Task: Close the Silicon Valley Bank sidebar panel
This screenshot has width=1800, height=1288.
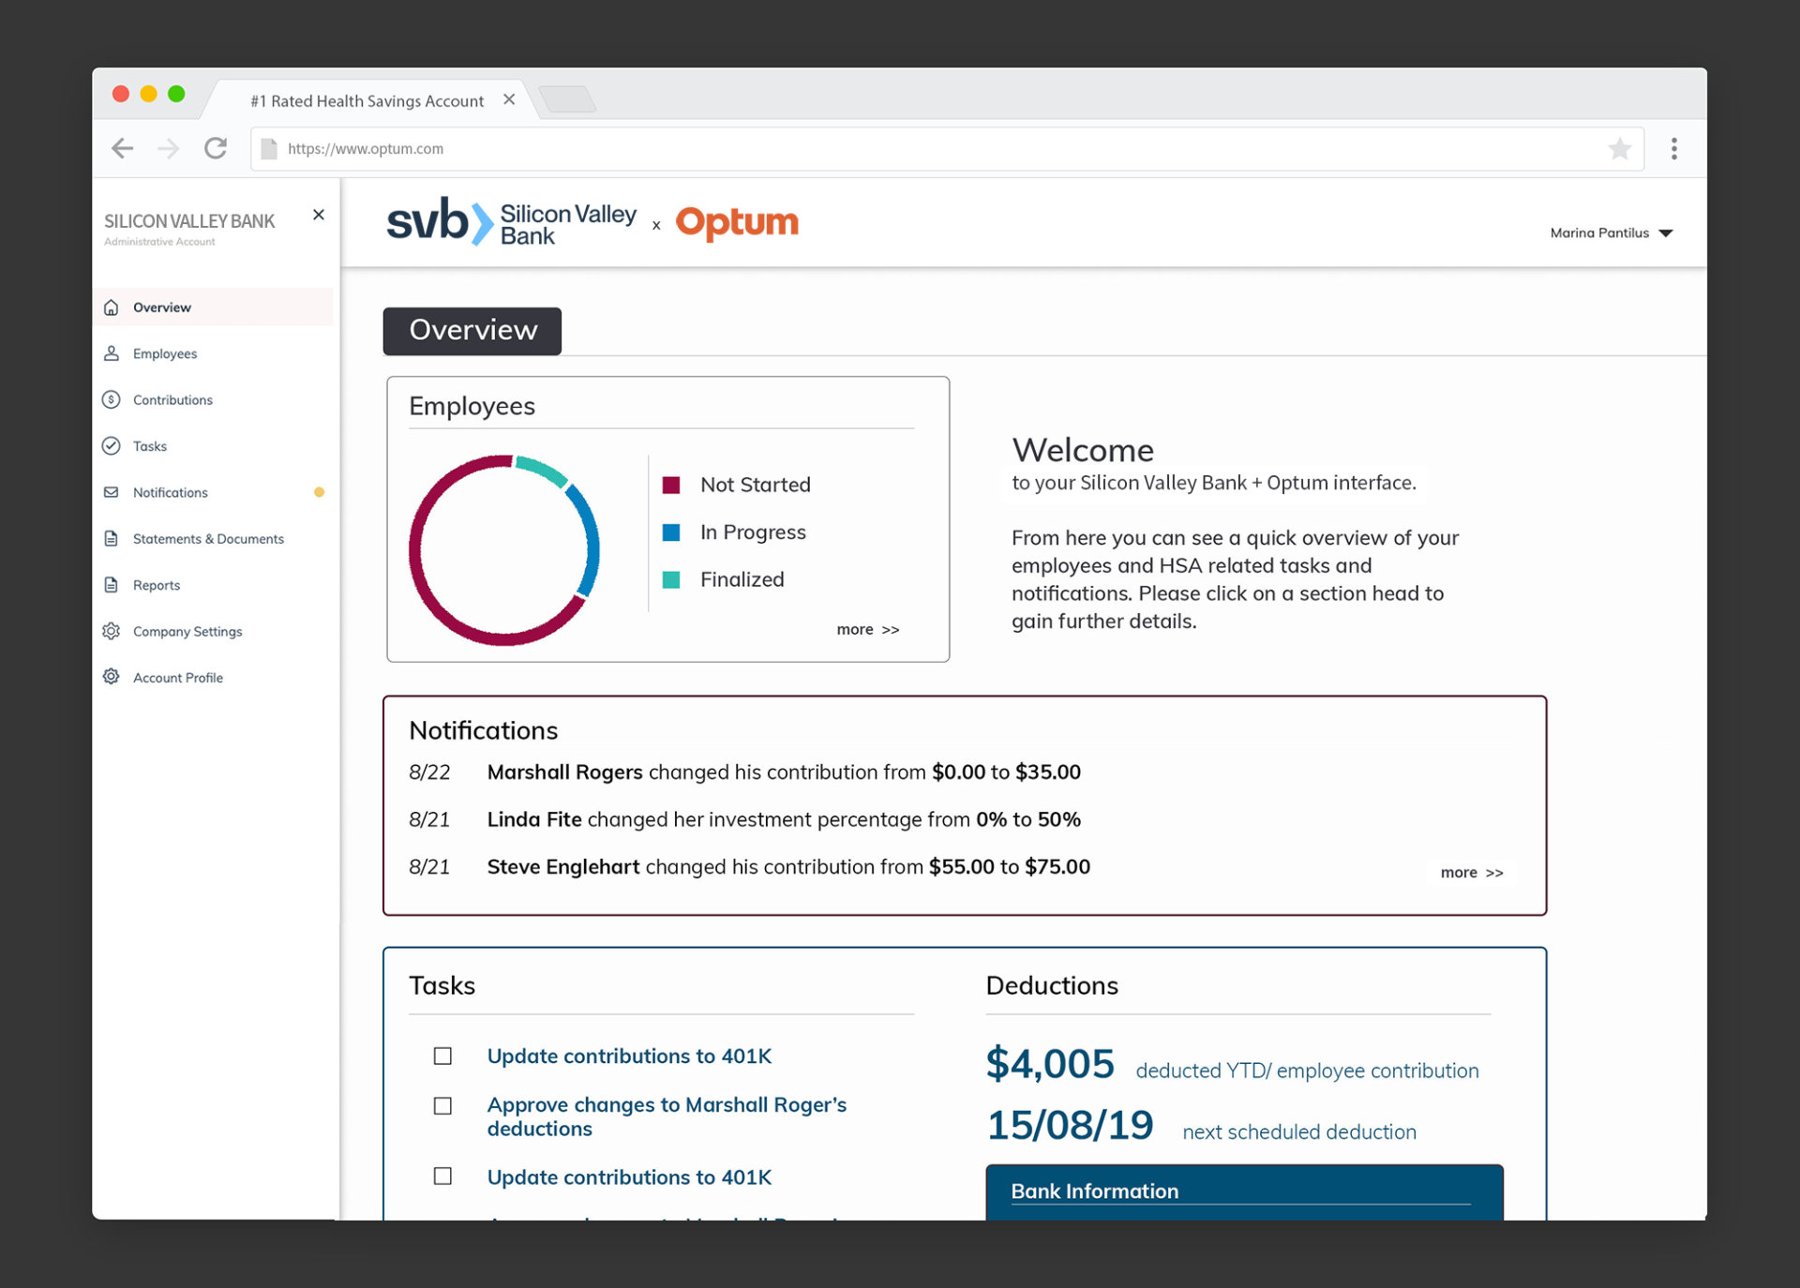Action: (x=319, y=215)
